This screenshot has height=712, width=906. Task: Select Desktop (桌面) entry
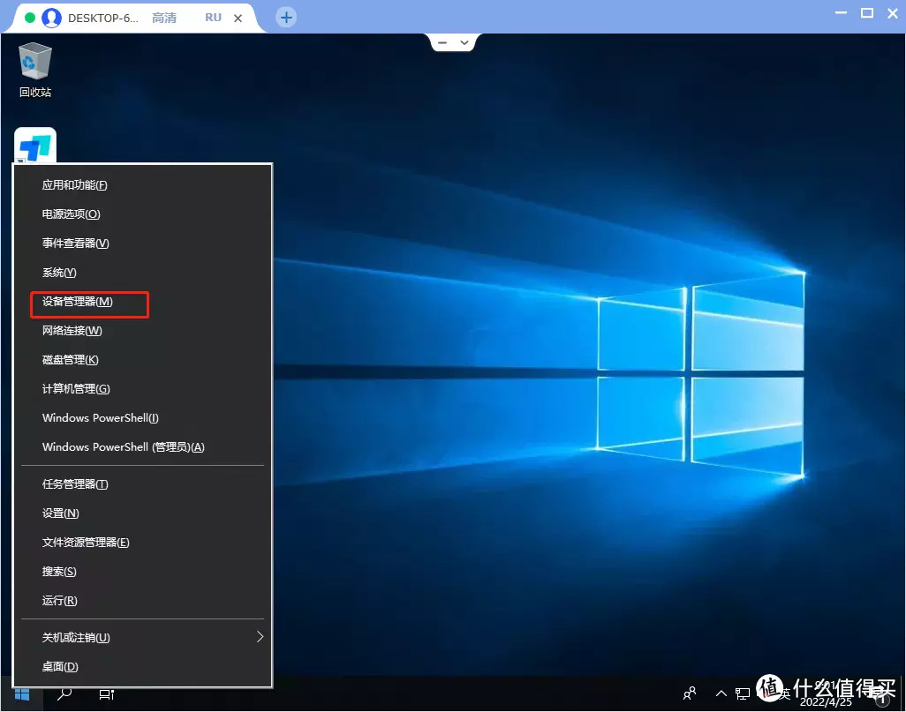pyautogui.click(x=142, y=666)
